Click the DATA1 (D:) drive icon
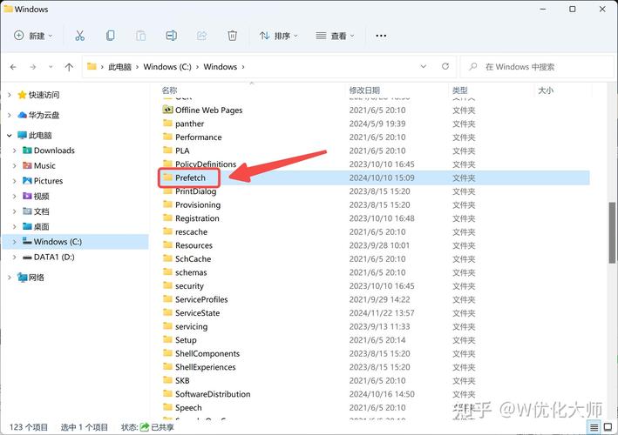Image resolution: width=618 pixels, height=435 pixels. point(27,258)
